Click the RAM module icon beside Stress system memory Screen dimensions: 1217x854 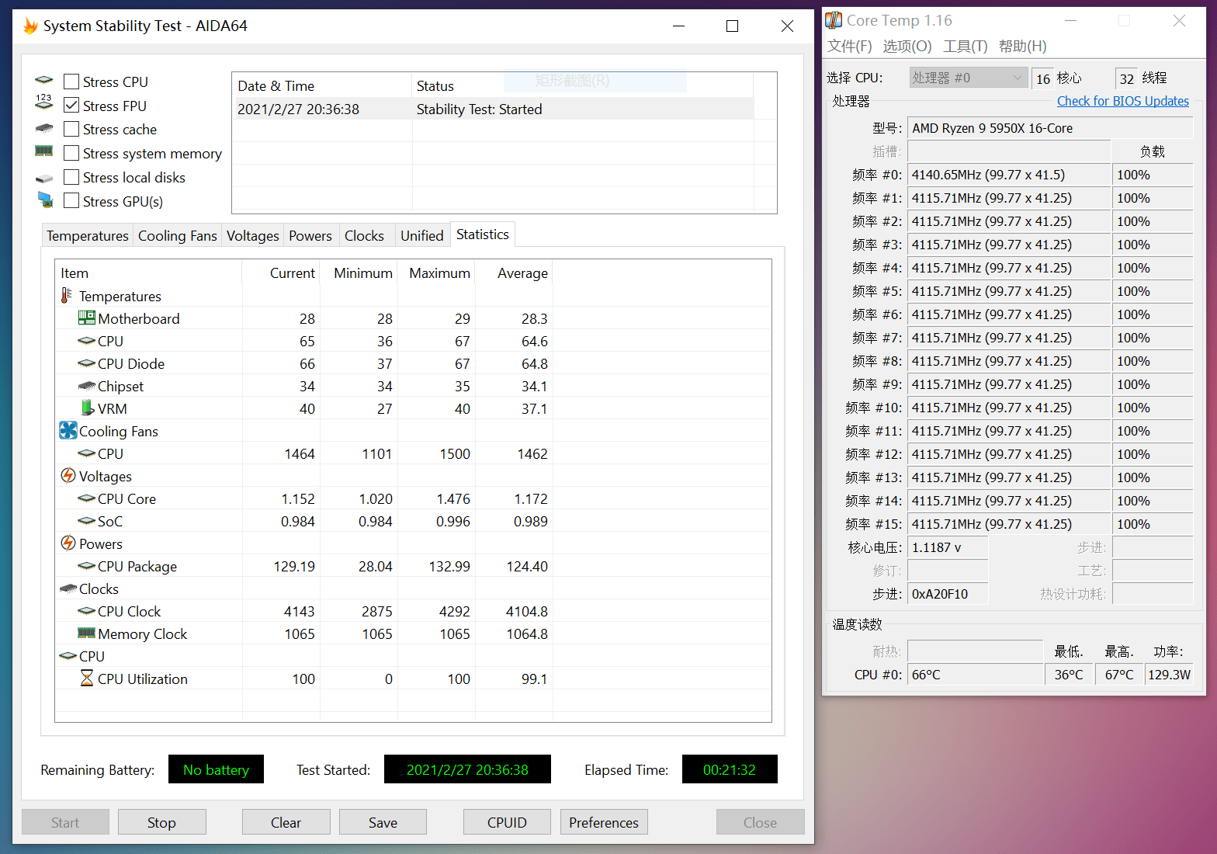[x=44, y=151]
